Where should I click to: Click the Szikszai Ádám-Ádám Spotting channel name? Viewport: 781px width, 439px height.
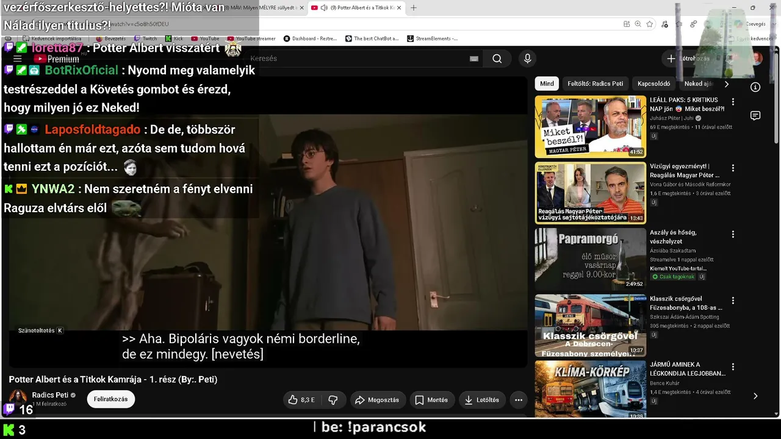(685, 317)
